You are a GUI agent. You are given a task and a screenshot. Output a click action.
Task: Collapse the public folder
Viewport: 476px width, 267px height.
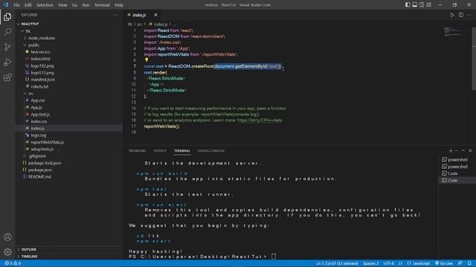point(69,44)
